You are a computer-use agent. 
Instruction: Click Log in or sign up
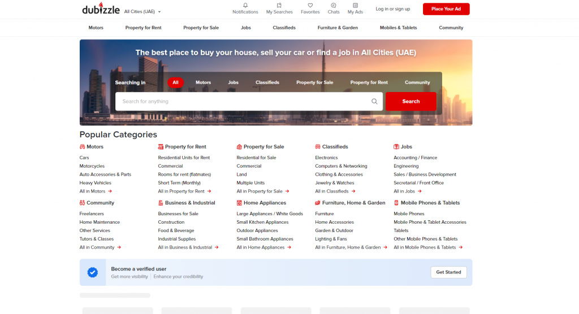pos(393,9)
